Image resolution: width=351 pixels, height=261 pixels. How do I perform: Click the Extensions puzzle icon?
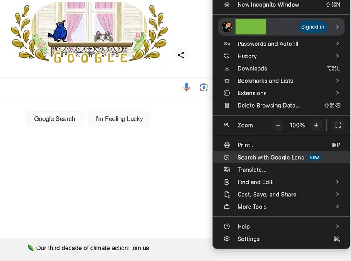(x=227, y=93)
